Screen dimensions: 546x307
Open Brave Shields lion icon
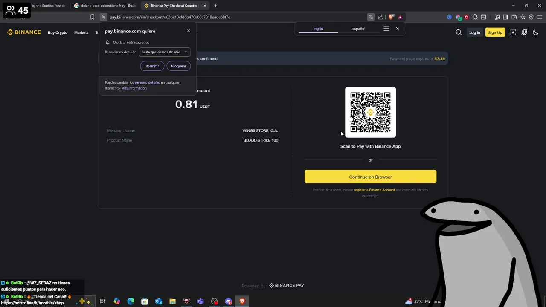tap(391, 17)
